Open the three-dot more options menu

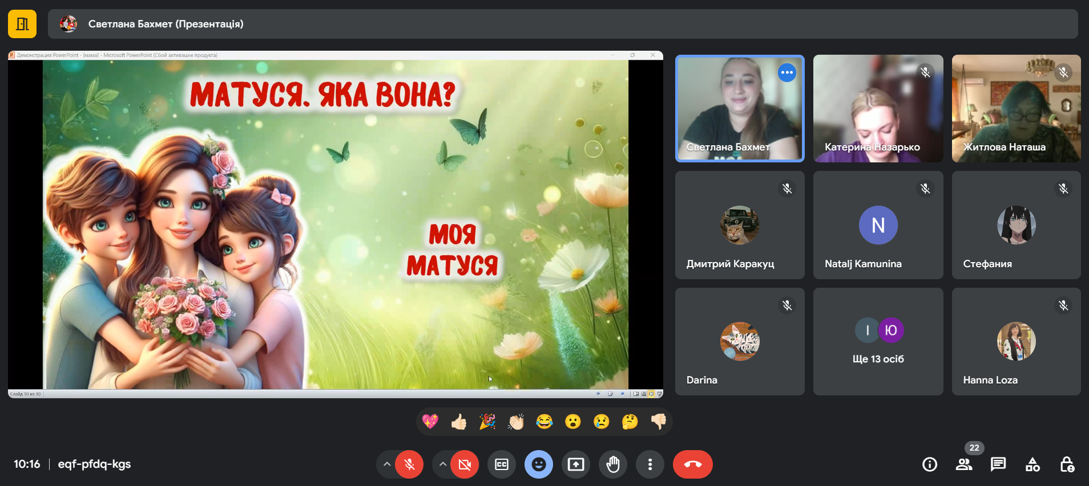click(x=650, y=464)
